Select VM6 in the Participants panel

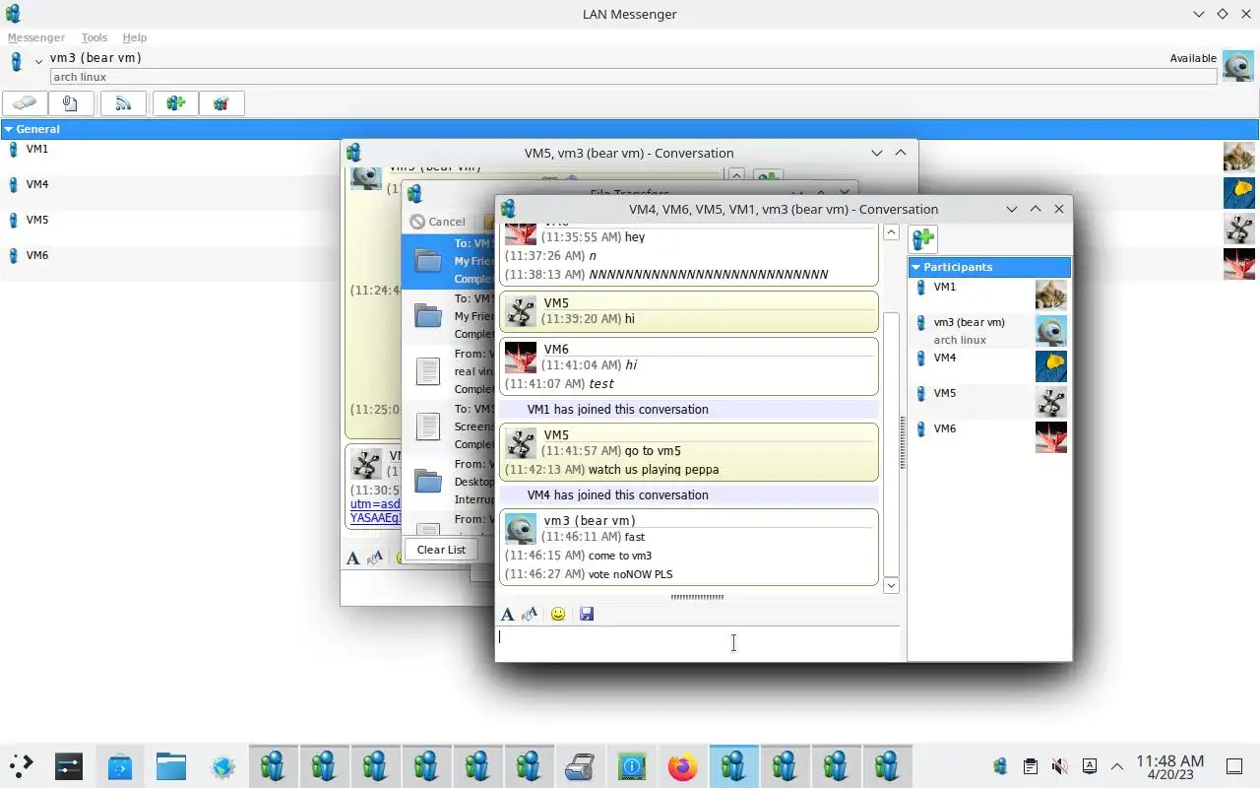tap(988, 436)
